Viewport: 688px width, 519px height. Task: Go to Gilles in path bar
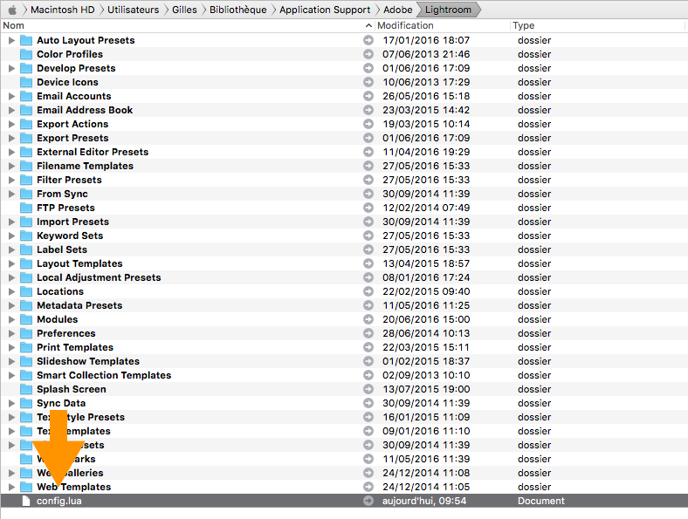click(x=184, y=10)
